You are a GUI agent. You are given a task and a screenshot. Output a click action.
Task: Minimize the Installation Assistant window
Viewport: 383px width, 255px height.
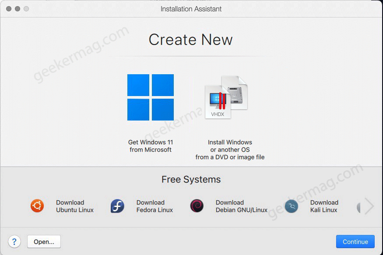point(18,9)
